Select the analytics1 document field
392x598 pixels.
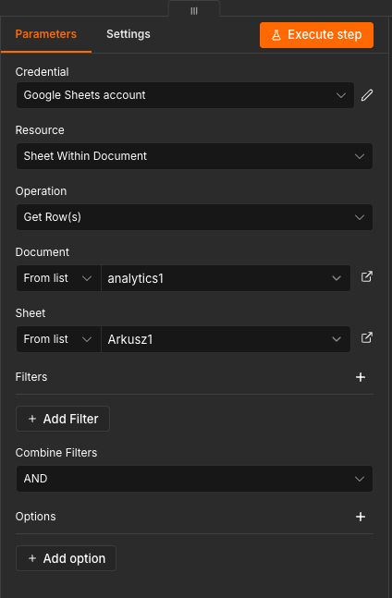[226, 278]
